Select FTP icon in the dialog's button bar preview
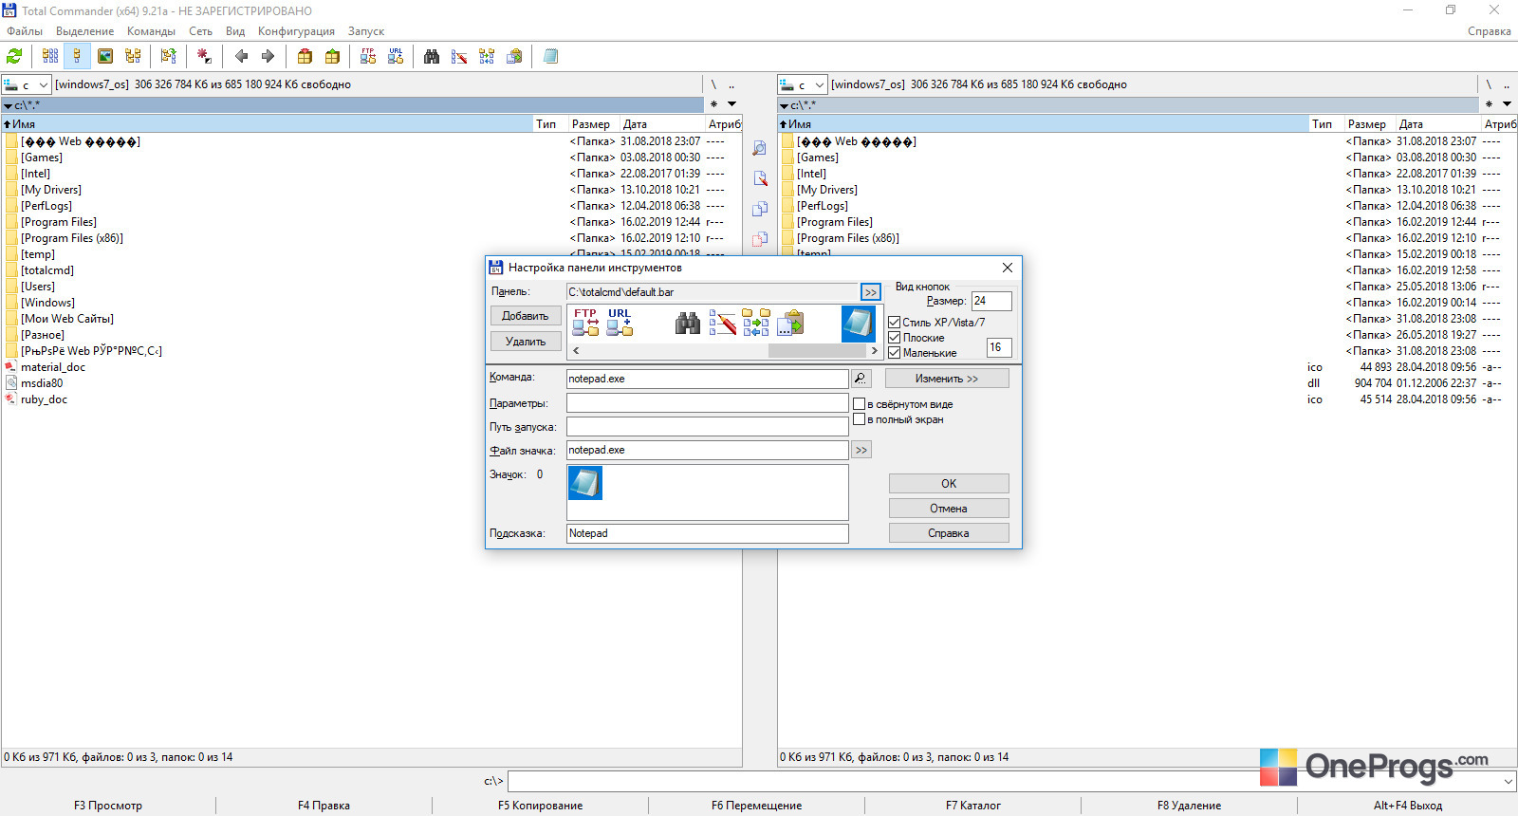Viewport: 1518px width, 816px height. [585, 323]
